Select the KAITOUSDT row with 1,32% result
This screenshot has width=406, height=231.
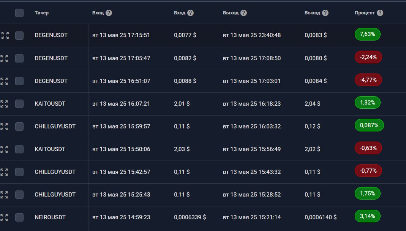pos(19,104)
